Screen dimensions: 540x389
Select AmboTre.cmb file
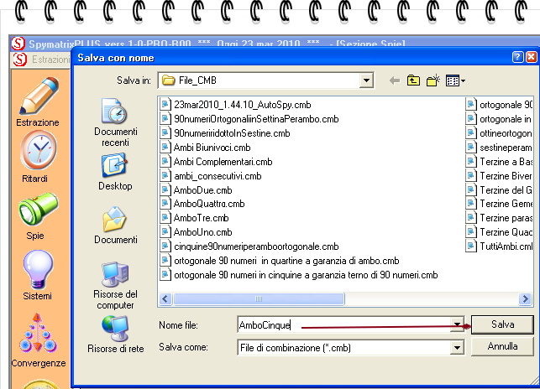[x=196, y=218]
